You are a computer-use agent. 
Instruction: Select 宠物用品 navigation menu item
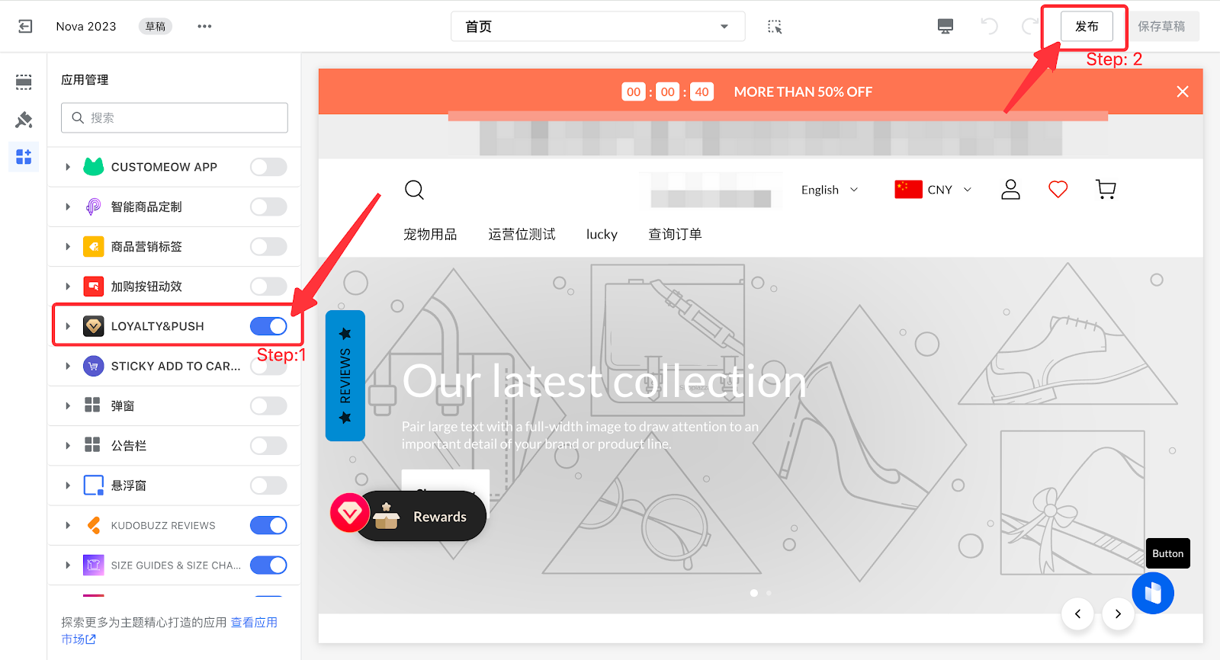click(430, 235)
